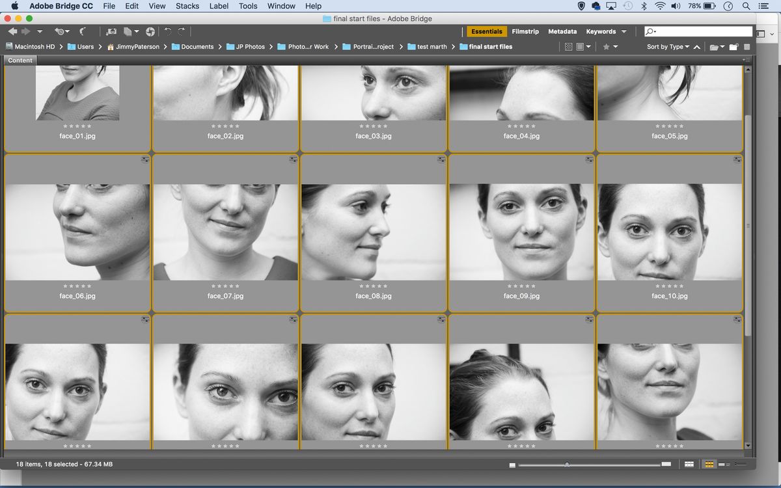Navigate to Documents via the path bar
The image size is (781, 488).
(198, 46)
